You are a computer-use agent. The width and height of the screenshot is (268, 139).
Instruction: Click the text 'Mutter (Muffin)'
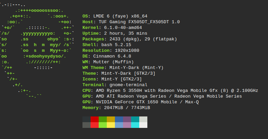(x=114, y=62)
